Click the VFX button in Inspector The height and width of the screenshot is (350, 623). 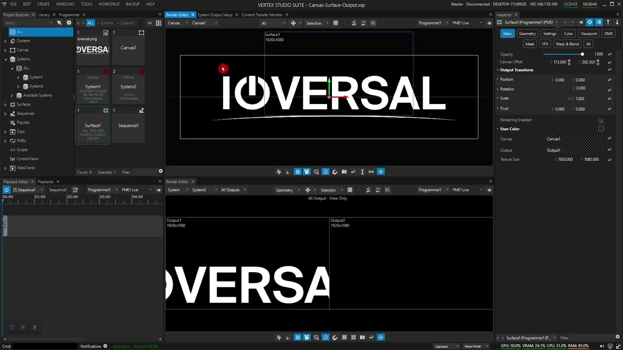point(545,44)
